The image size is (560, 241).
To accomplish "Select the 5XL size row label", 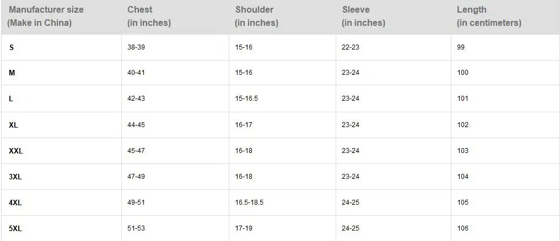I will (15, 228).
